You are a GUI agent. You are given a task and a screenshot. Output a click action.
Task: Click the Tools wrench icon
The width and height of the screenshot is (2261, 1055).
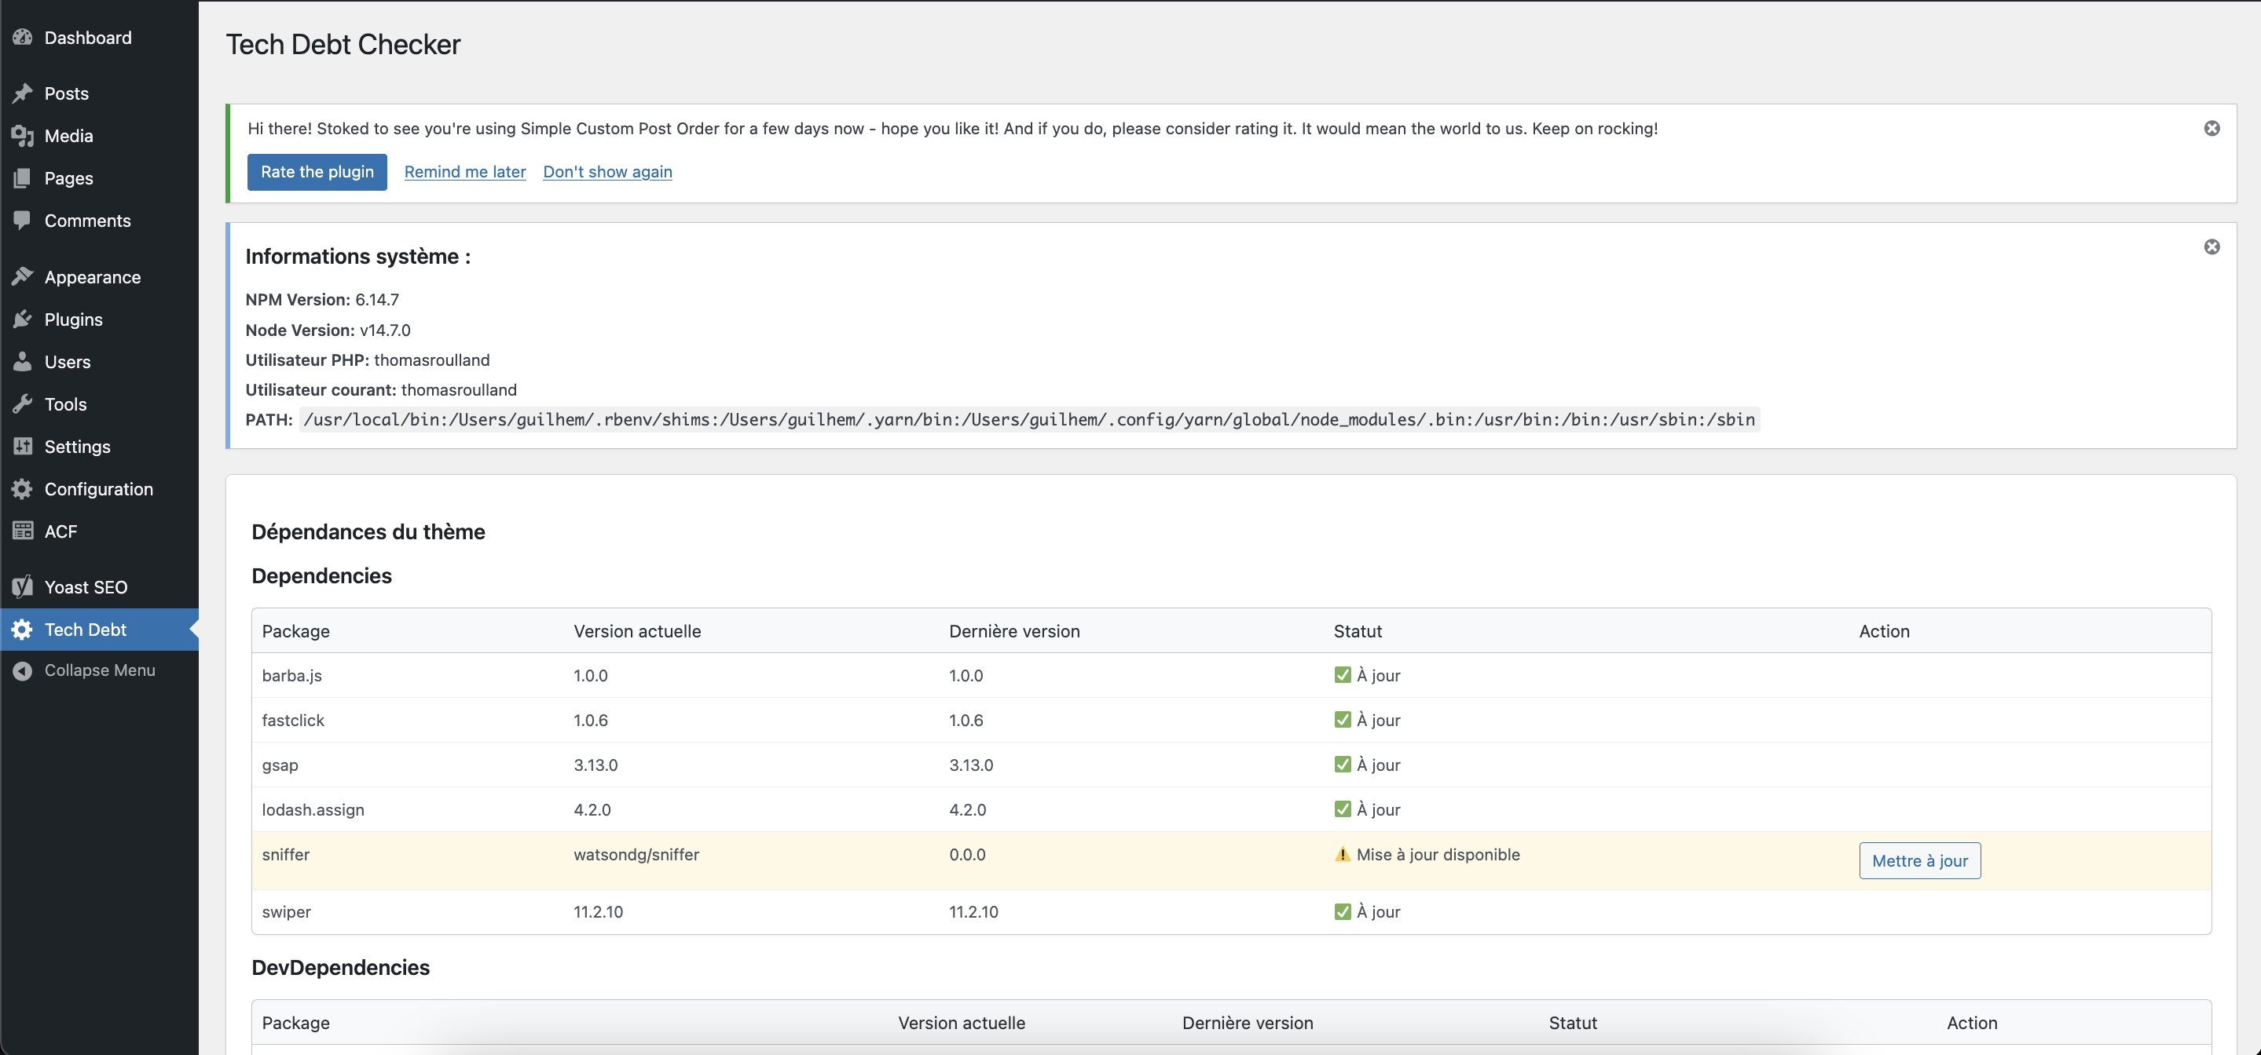(23, 404)
